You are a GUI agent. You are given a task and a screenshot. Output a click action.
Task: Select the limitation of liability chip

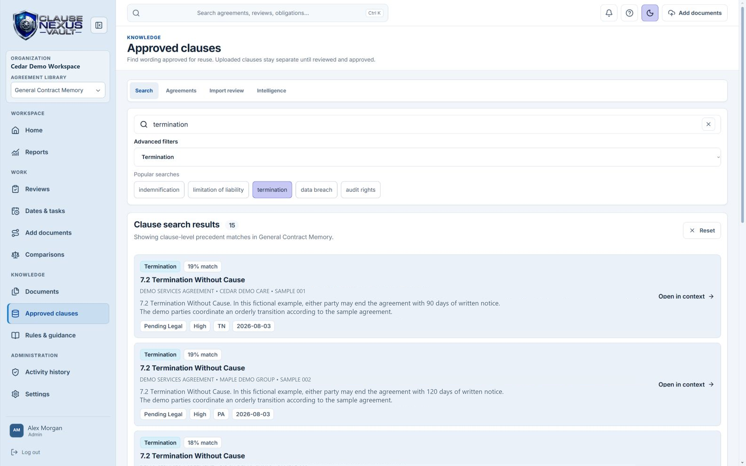pyautogui.click(x=218, y=190)
